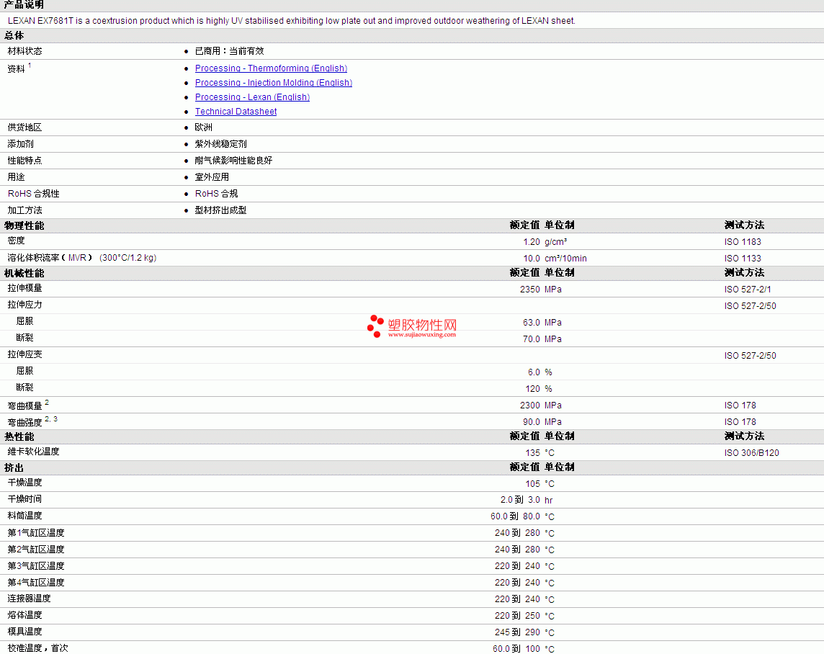Click the 干燥时间 row label
The image size is (824, 654).
[24, 499]
